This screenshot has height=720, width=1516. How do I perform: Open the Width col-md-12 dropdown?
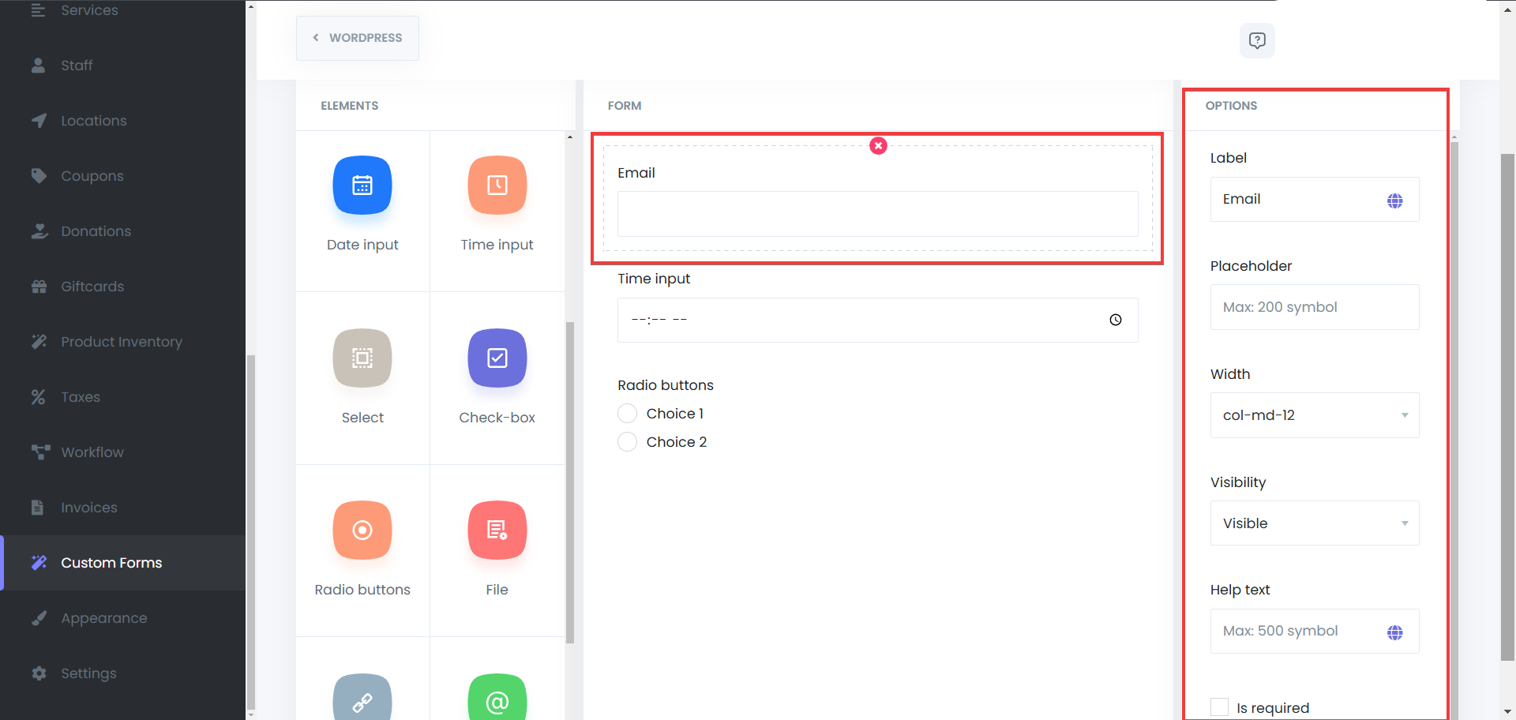(1315, 415)
